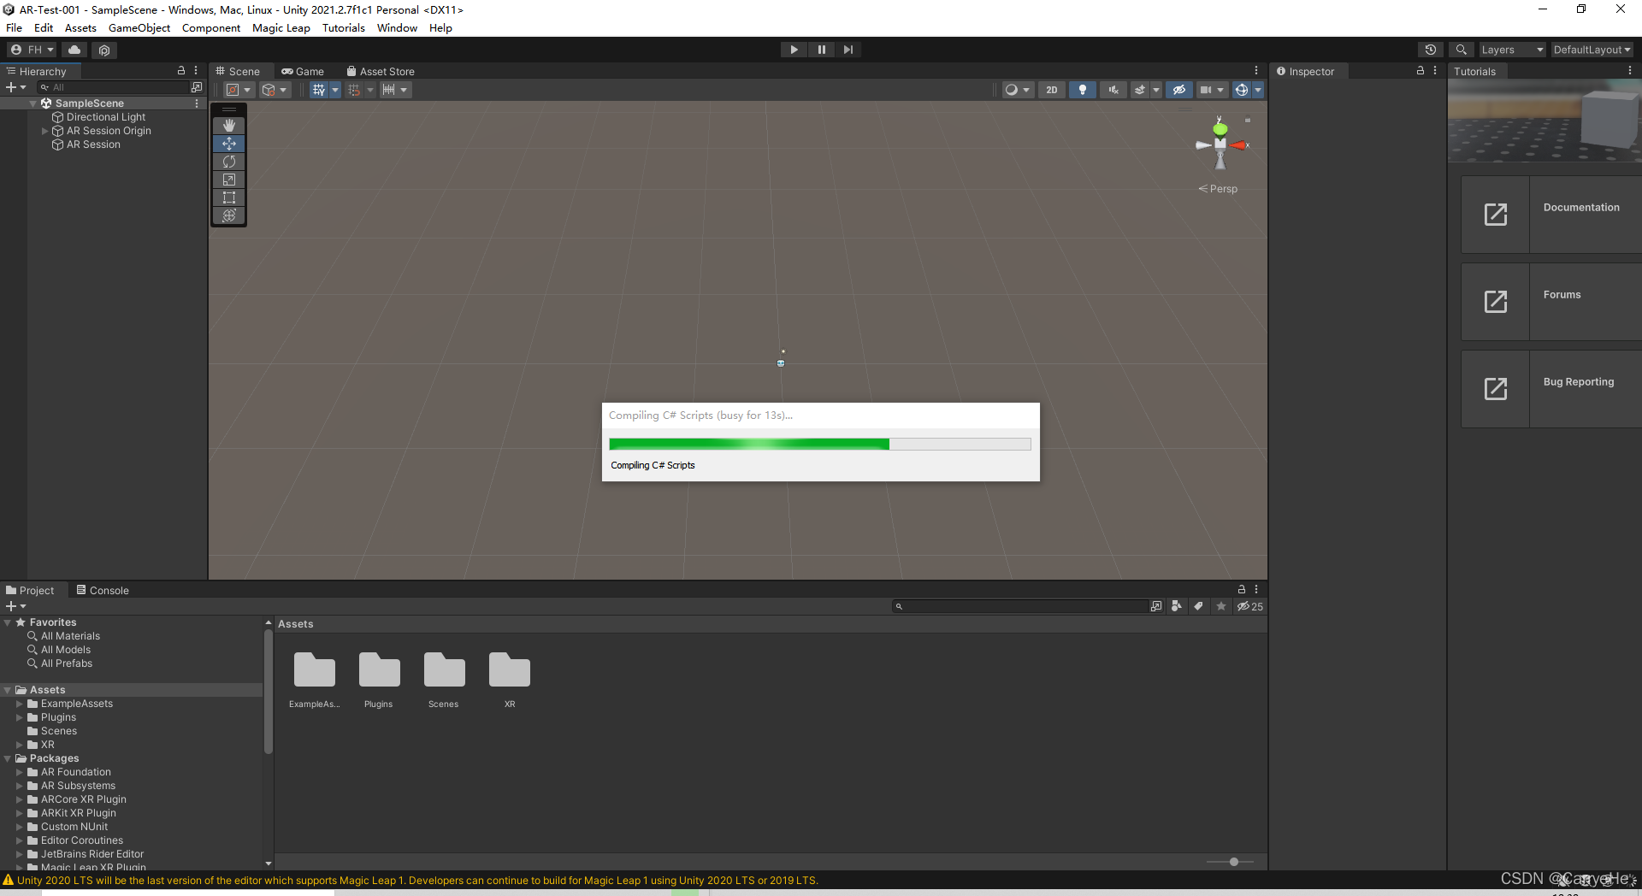Click the Step frame button
Viewport: 1642px width, 896px height.
848,50
